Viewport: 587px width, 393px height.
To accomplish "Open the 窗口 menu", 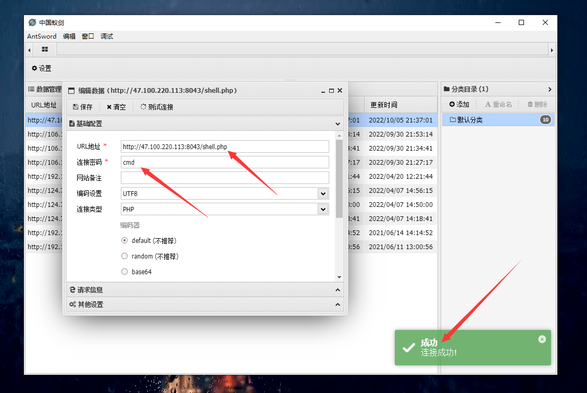I will 88,36.
